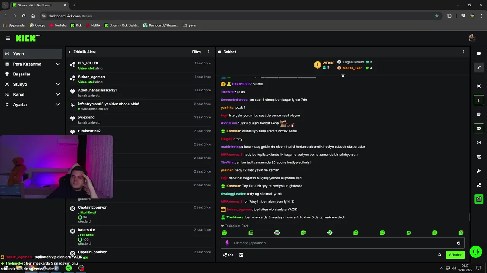Image resolution: width=487 pixels, height=273 pixels.
Task: Open the profile avatar menu
Action: point(472,38)
